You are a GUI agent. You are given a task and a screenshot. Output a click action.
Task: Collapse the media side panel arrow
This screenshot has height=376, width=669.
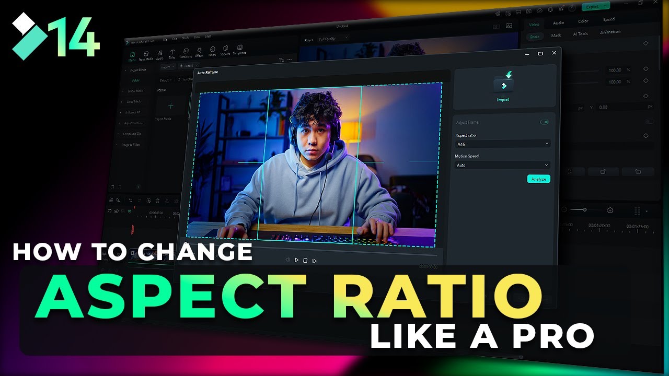coord(139,186)
